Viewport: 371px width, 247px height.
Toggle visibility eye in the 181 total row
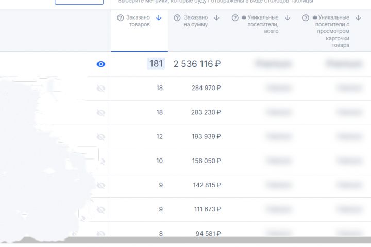pyautogui.click(x=101, y=64)
